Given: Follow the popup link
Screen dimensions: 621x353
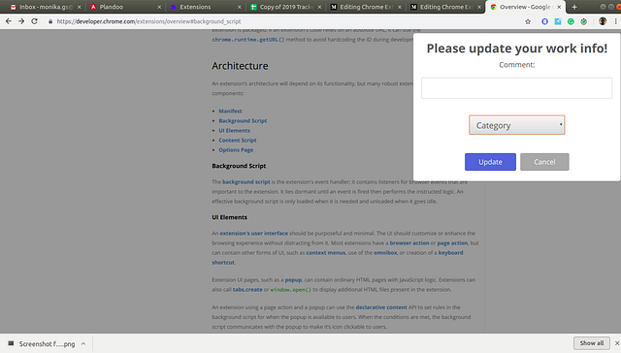Looking at the screenshot, I should (293, 280).
